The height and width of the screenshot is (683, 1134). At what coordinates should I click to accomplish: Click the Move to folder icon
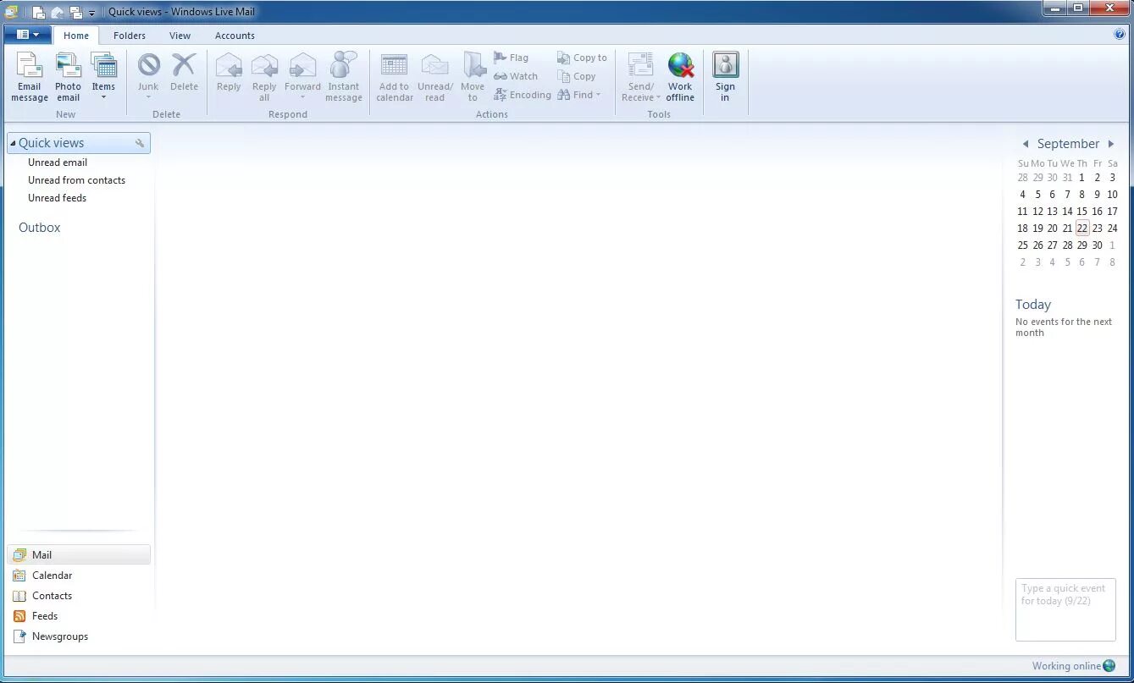click(473, 64)
